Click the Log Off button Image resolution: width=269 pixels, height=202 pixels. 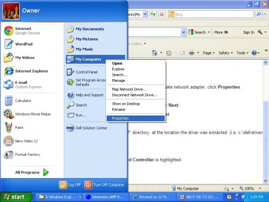[70, 185]
